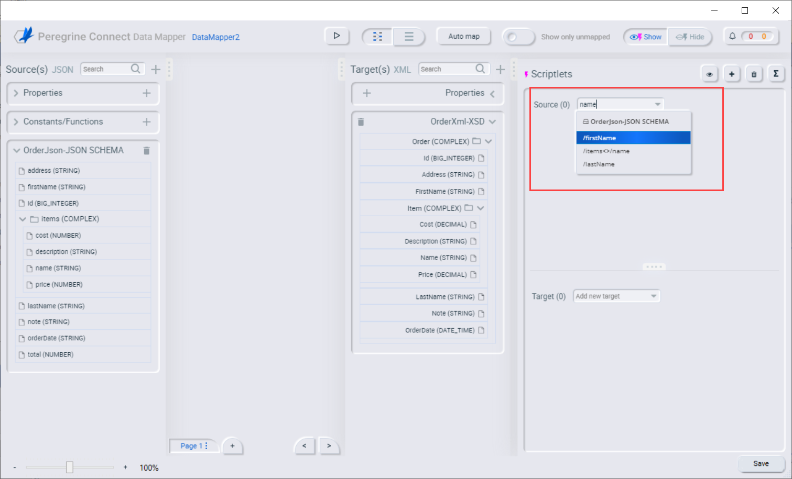Viewport: 792px width, 479px height.
Task: Expand target Properties chevron
Action: pyautogui.click(x=492, y=94)
